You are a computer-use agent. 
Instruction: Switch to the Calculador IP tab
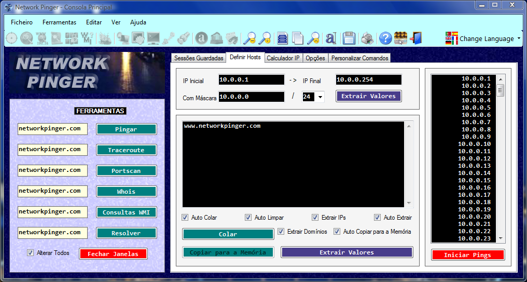[283, 58]
